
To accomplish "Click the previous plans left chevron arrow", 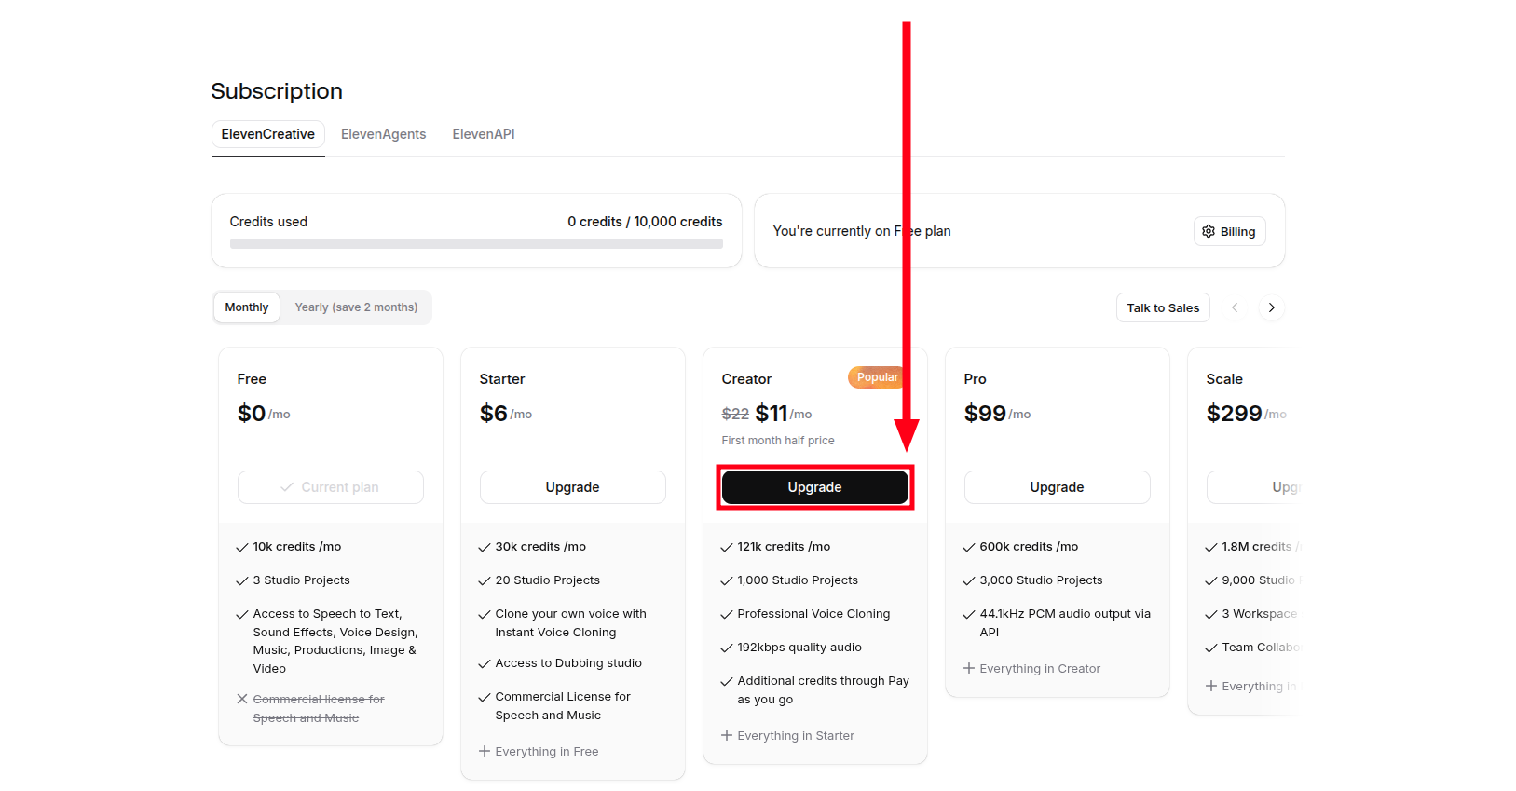I will tap(1235, 307).
